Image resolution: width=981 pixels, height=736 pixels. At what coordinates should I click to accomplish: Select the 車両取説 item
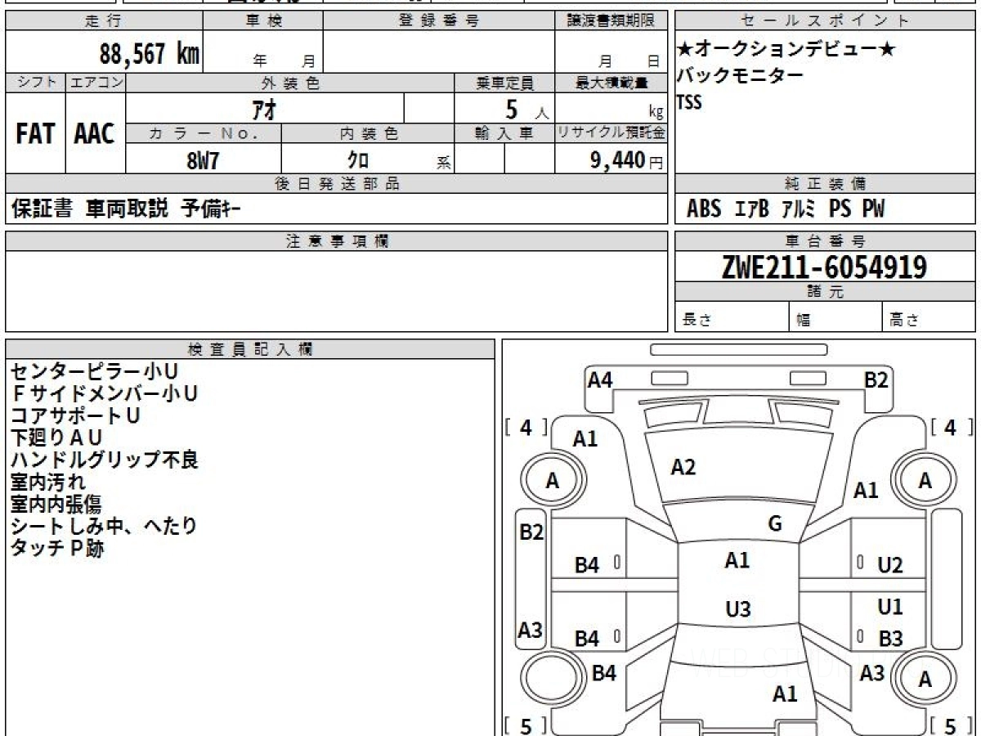(x=127, y=209)
